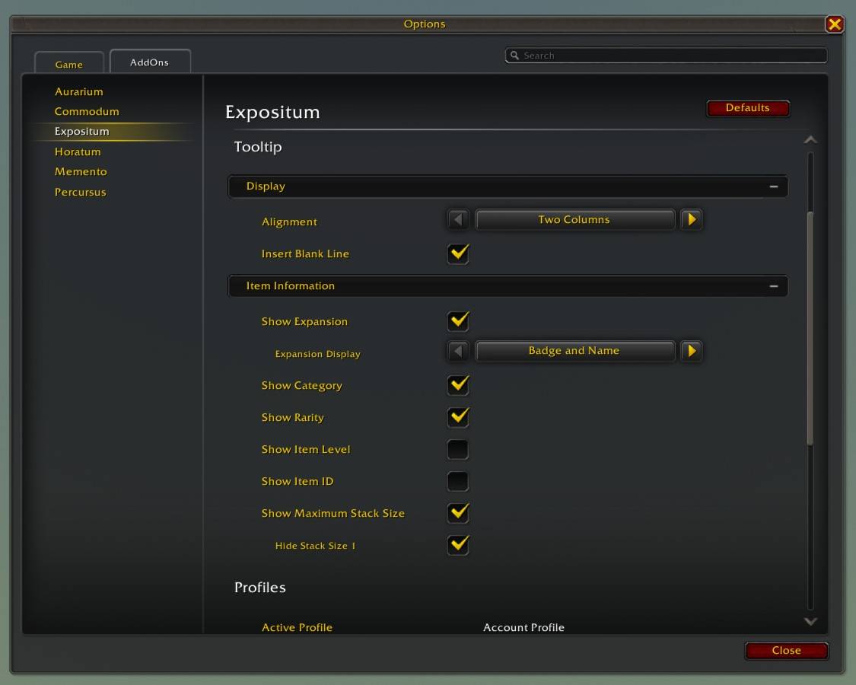Collapse the Display section header
856x685 pixels.
tap(508, 186)
